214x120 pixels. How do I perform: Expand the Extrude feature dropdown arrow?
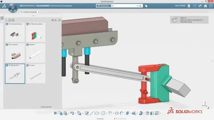130,113
